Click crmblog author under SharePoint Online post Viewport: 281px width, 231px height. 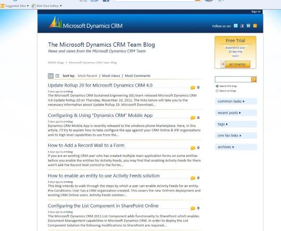click(68, 212)
